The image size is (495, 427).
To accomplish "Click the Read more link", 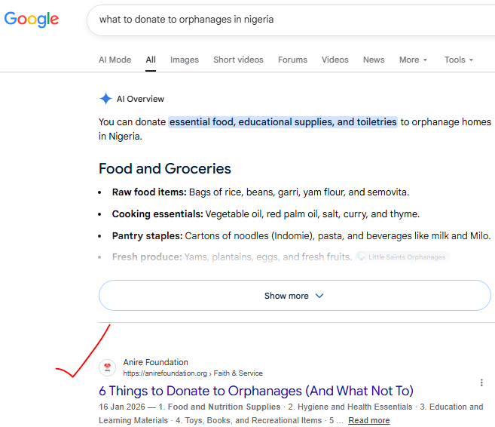I will pyautogui.click(x=368, y=420).
